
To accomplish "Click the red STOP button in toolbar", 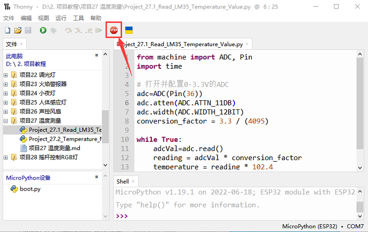I will click(x=114, y=30).
